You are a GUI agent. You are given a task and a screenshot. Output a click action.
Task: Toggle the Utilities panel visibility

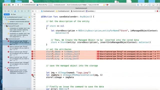click(157, 5)
